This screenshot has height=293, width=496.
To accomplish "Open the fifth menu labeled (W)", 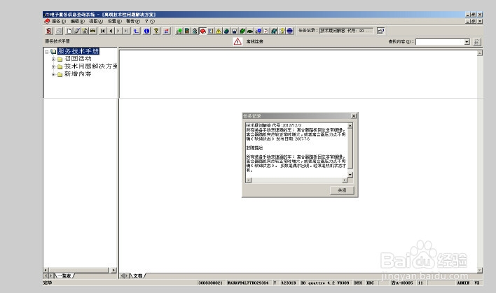I will click(x=133, y=21).
